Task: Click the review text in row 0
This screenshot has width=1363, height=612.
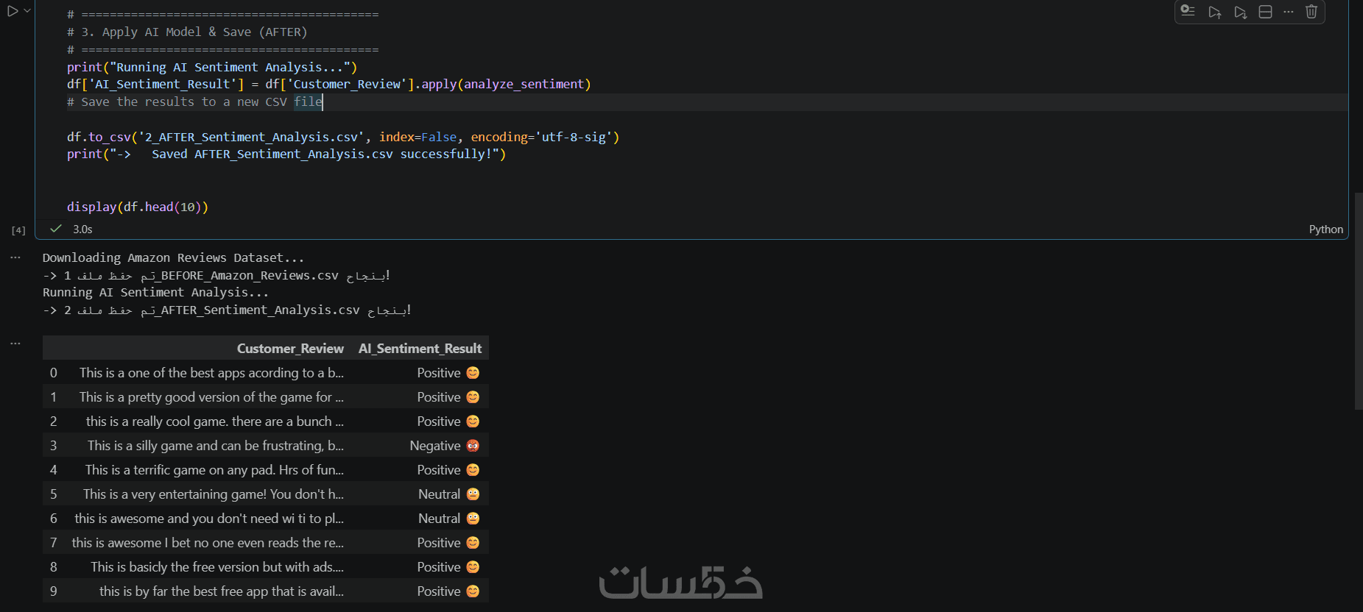Action: coord(211,373)
